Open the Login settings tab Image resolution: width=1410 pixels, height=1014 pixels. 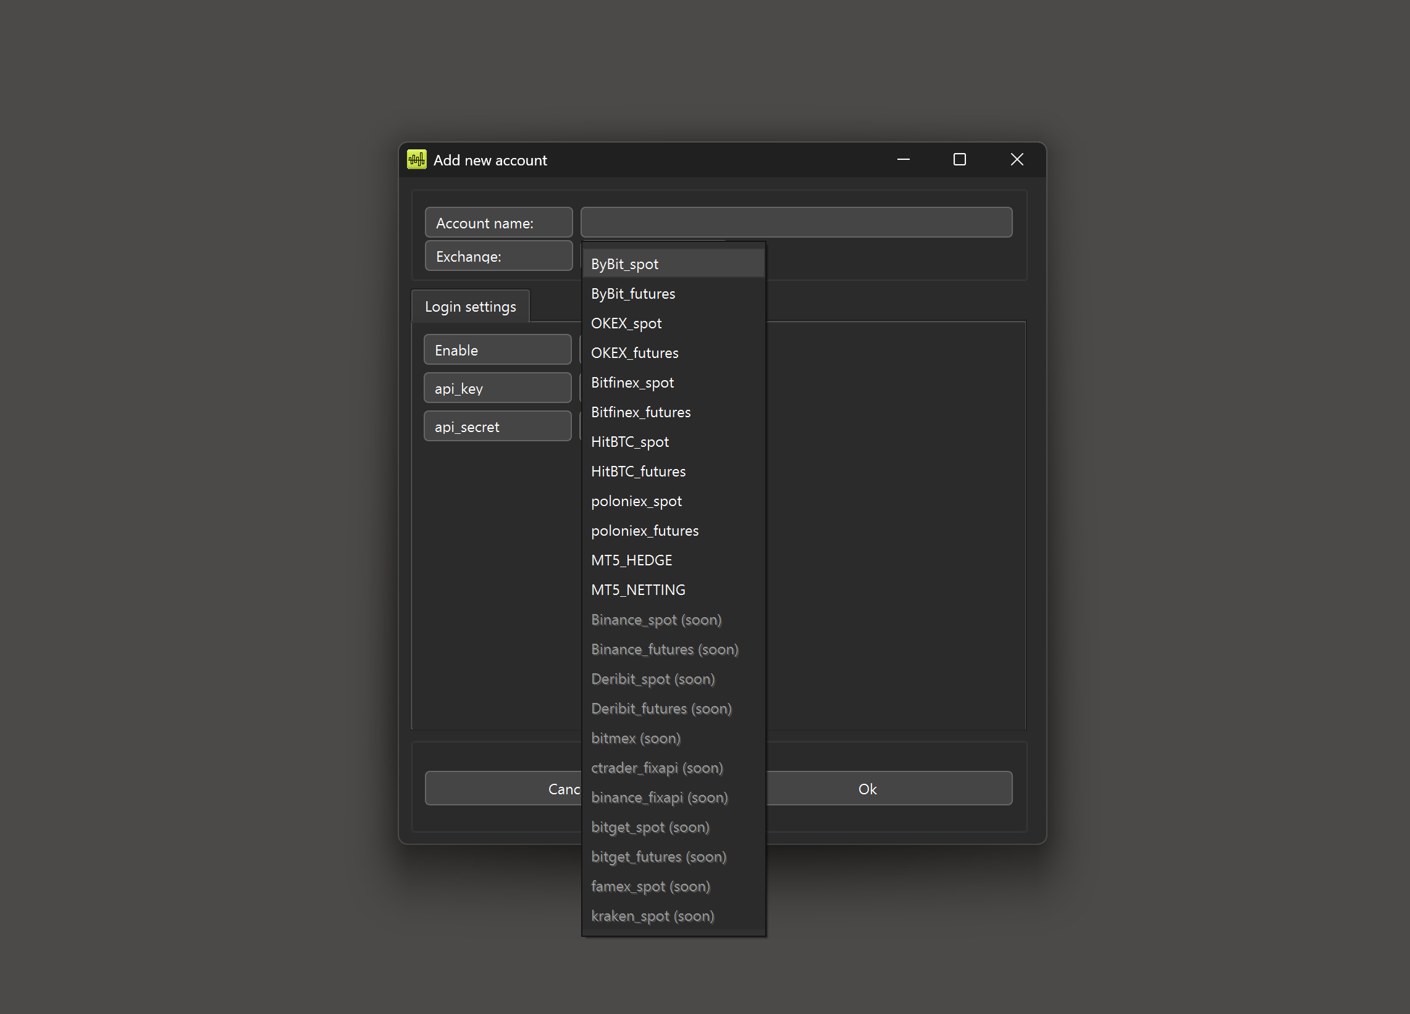(x=470, y=307)
